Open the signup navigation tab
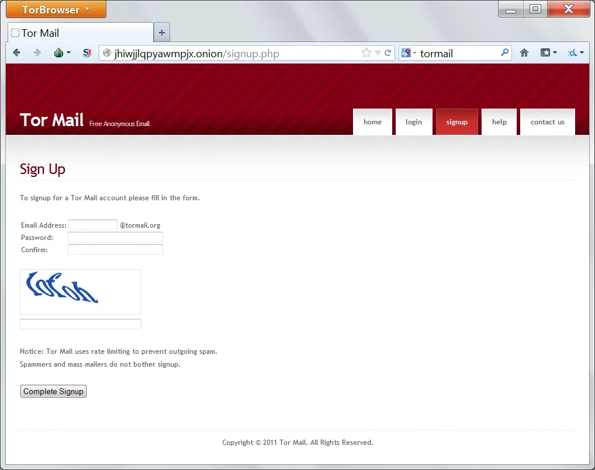595x470 pixels. pos(457,122)
